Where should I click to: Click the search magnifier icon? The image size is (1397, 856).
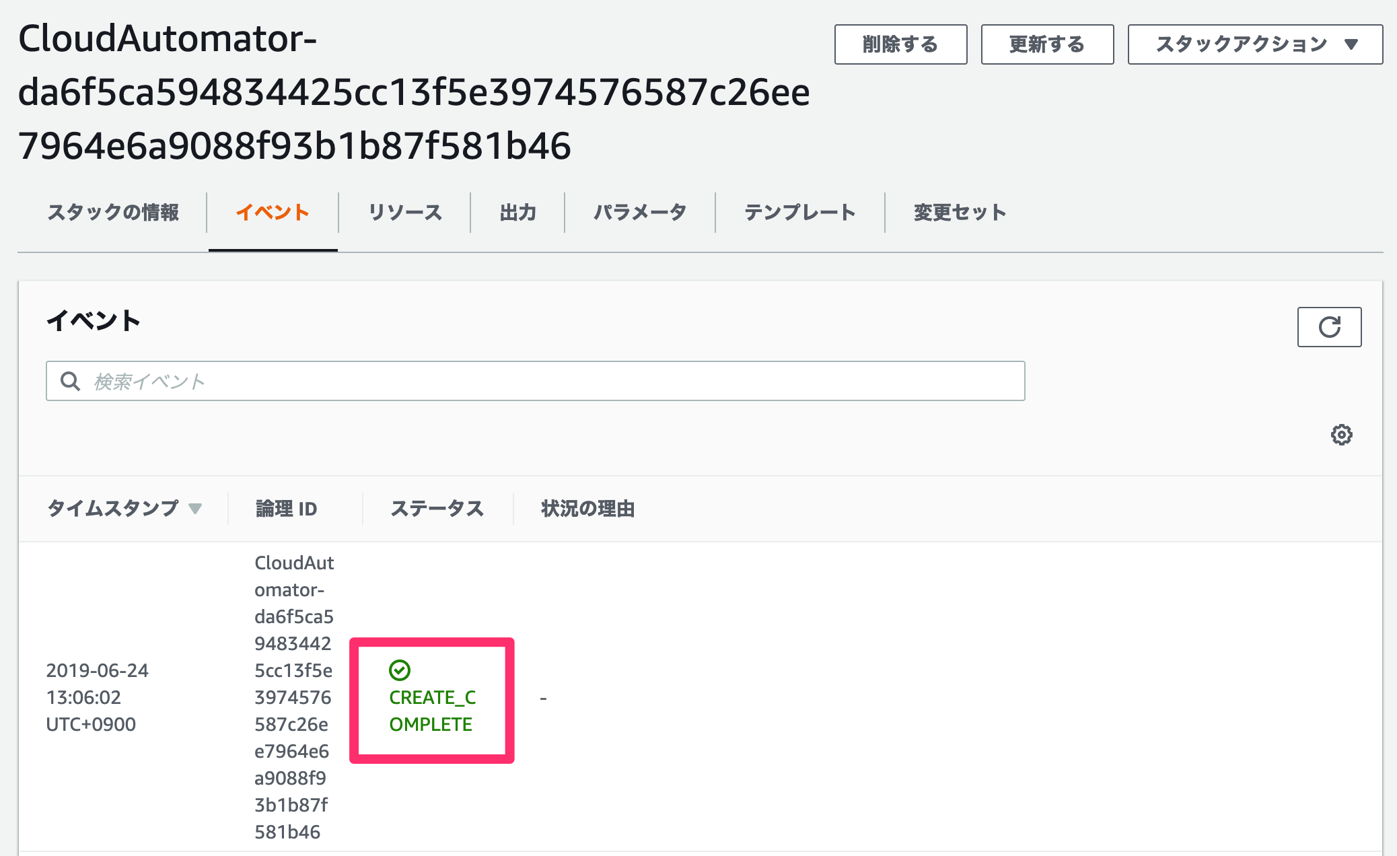click(71, 382)
